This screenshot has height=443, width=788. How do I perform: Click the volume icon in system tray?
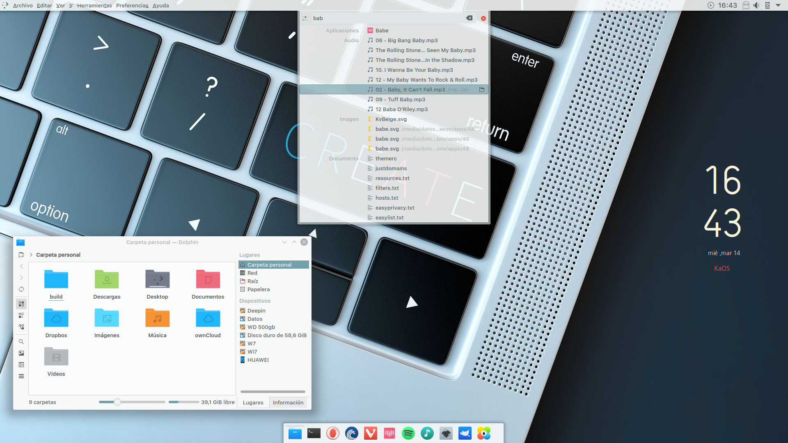[x=756, y=5]
